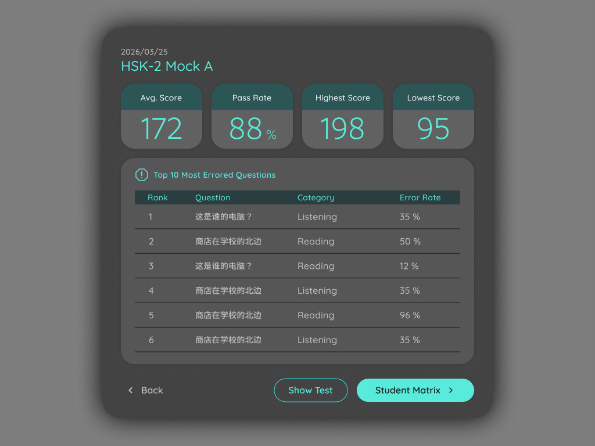Click the left chevron beside the Back label
This screenshot has width=595, height=446.
[x=131, y=390]
